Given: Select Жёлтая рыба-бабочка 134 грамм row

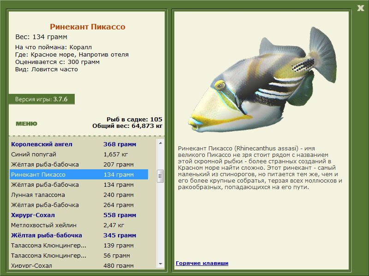Looking at the screenshot, I should (x=79, y=185).
